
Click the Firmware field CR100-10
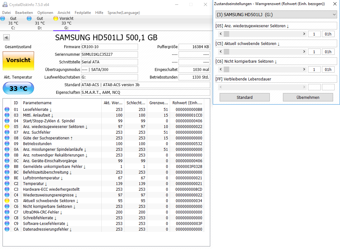(110, 47)
